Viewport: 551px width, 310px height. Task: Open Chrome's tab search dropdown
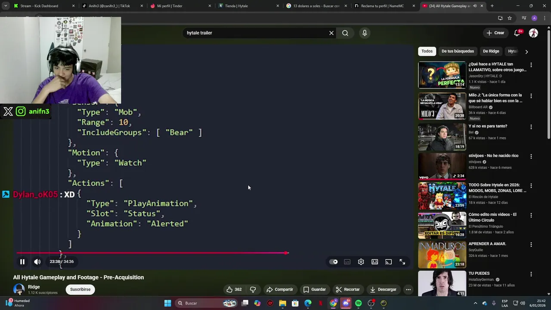[5, 6]
